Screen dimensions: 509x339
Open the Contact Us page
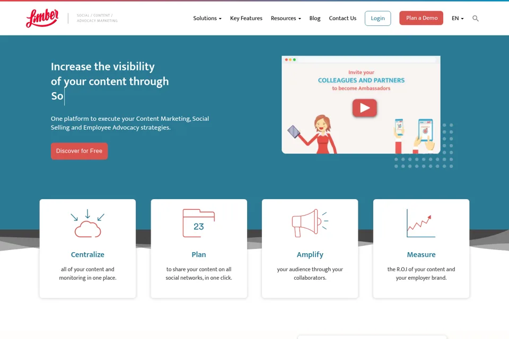pos(343,19)
